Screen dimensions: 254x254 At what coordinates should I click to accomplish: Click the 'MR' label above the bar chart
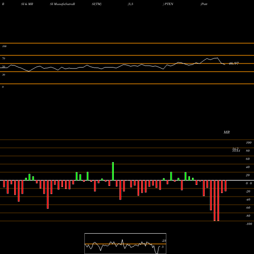(227, 132)
